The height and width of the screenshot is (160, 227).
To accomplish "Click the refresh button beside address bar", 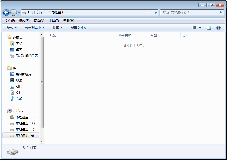I will (x=155, y=12).
